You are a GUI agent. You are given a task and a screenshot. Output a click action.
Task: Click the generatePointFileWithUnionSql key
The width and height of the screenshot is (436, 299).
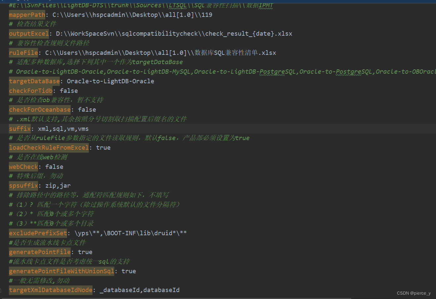pos(61,271)
